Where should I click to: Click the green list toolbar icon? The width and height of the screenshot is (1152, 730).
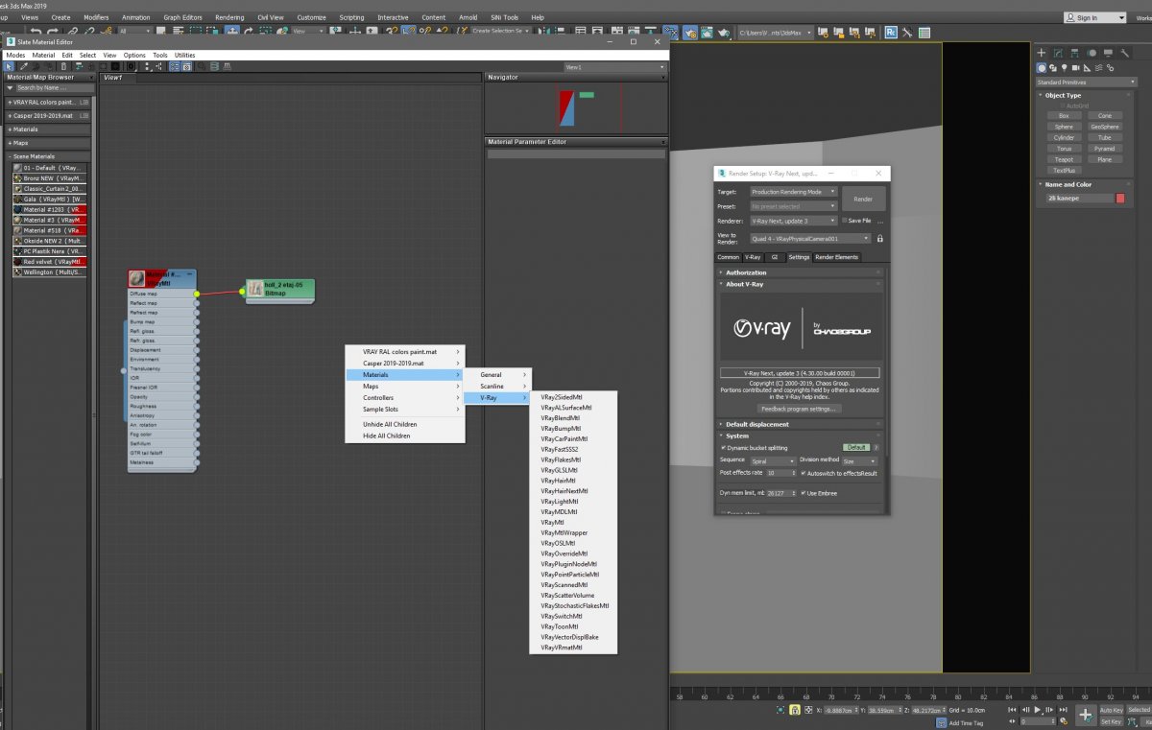coord(924,32)
